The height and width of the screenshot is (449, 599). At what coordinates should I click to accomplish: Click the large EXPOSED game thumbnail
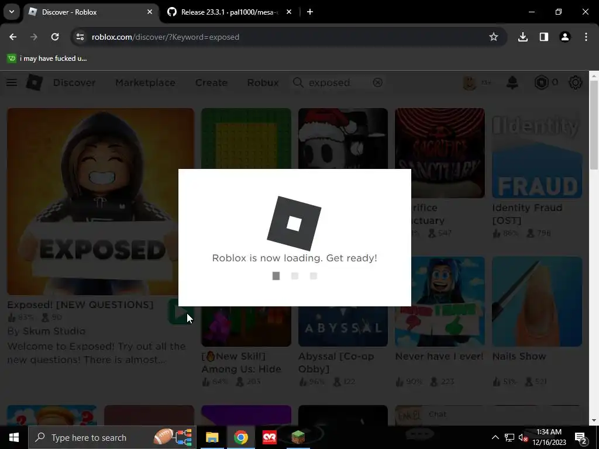(100, 201)
